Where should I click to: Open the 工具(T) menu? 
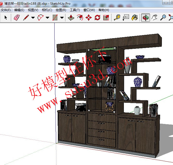[75, 10]
